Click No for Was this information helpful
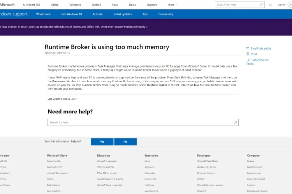Image resolution: width=292 pixels, height=194 pixels. pyautogui.click(x=125, y=142)
